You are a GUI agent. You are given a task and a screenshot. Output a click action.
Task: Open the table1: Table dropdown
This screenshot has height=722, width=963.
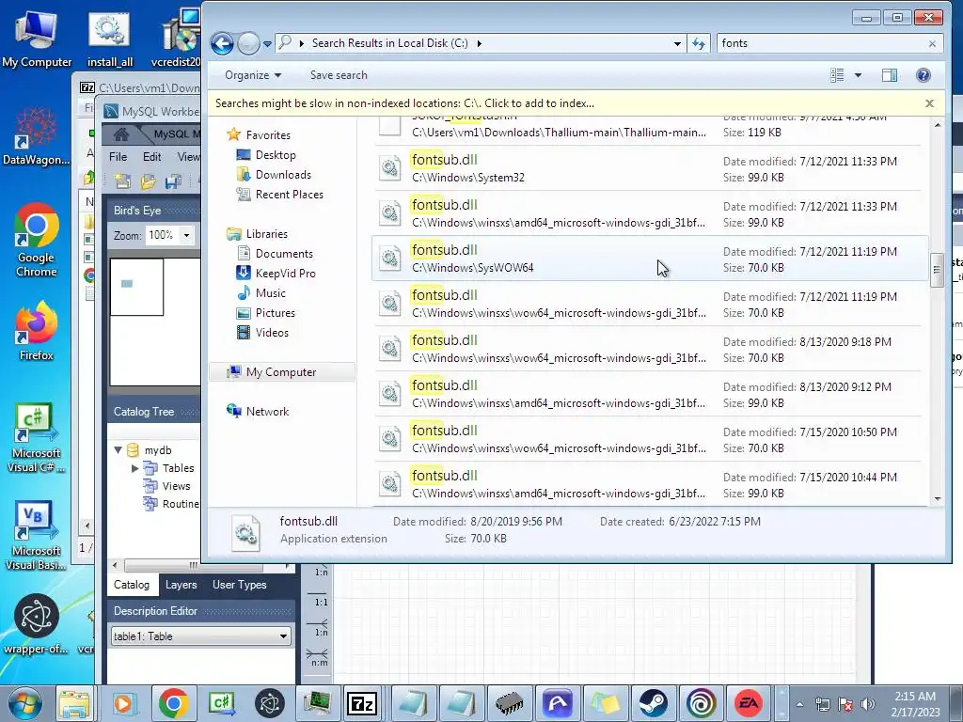pos(283,636)
